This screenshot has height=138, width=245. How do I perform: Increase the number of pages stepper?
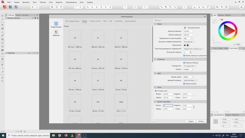(191, 52)
